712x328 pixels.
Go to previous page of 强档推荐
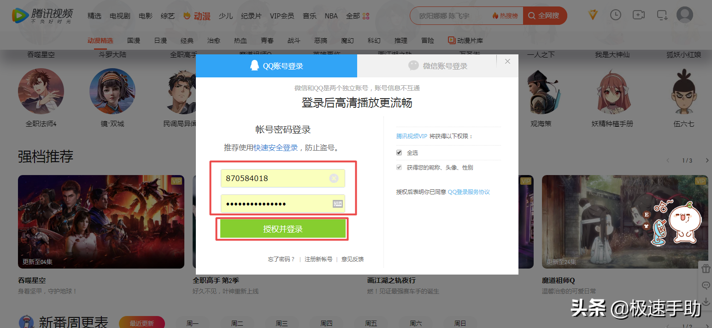668,160
